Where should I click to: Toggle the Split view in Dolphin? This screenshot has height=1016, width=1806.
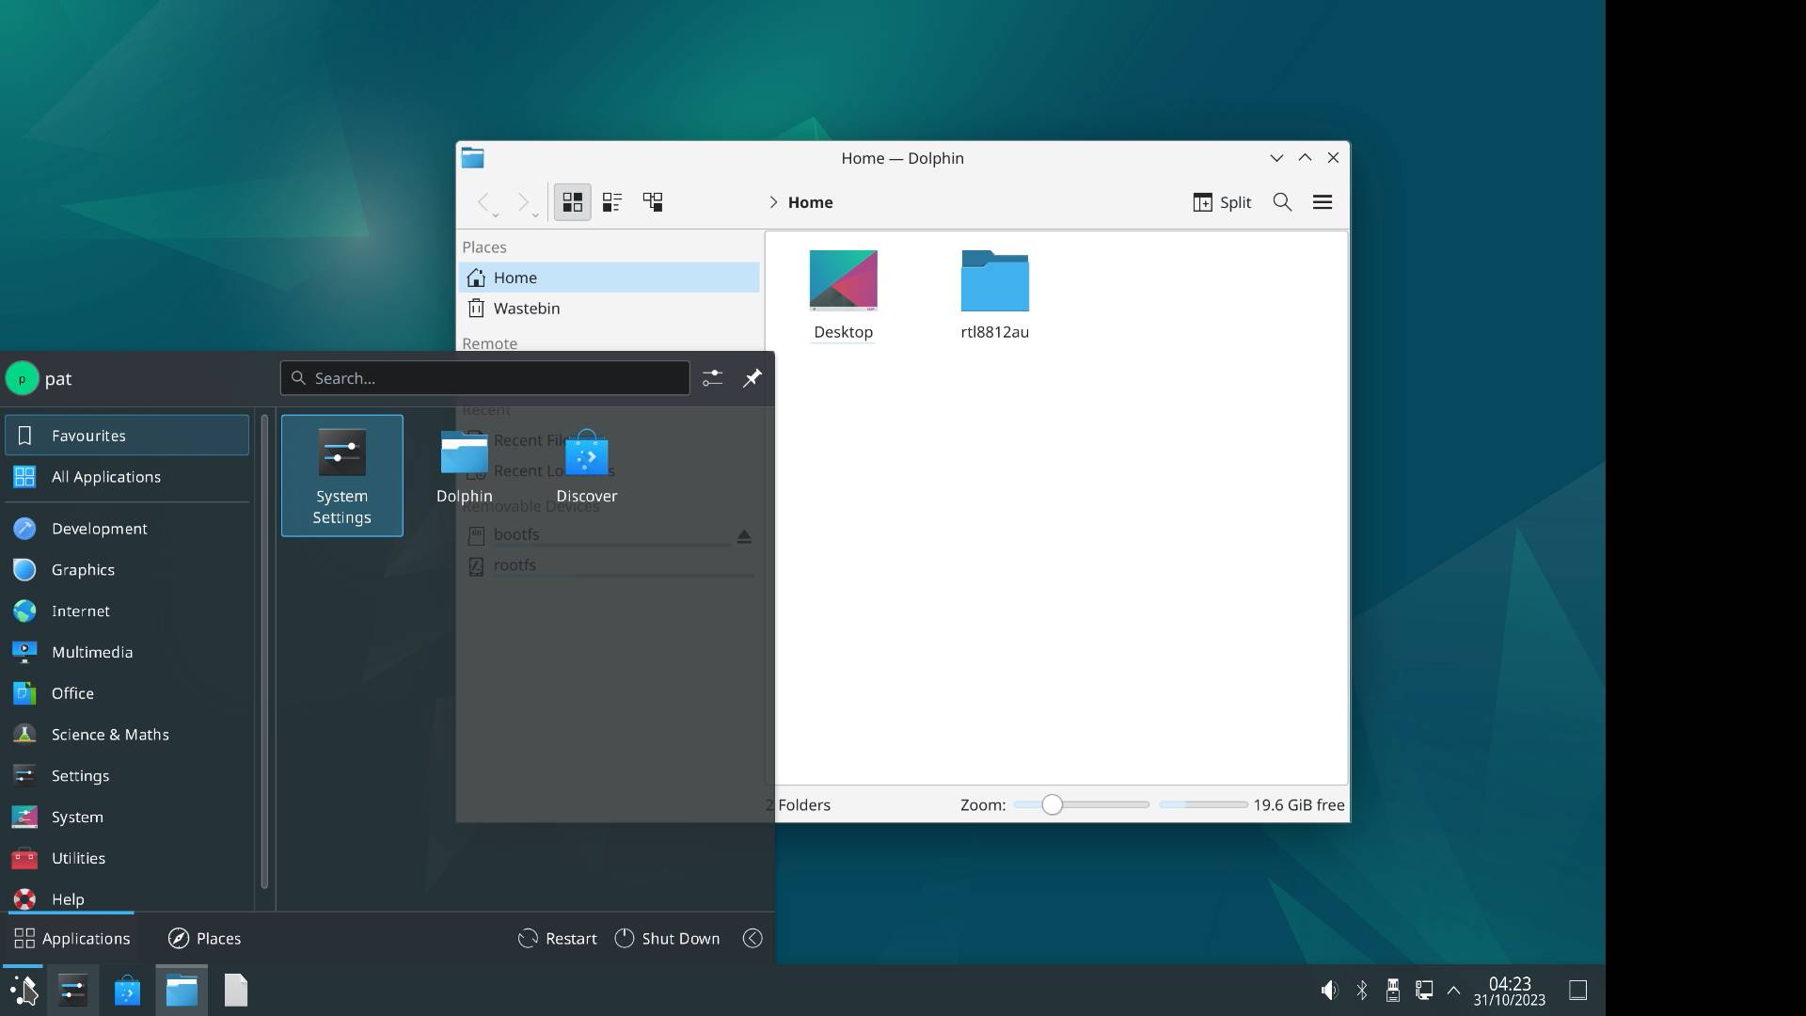1221,202
